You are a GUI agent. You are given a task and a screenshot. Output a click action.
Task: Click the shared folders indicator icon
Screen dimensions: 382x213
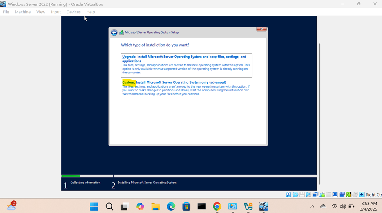[x=329, y=195]
